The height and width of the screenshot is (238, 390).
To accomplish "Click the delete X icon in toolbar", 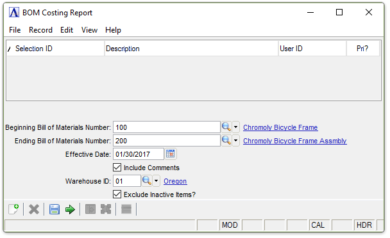I will click(x=34, y=209).
